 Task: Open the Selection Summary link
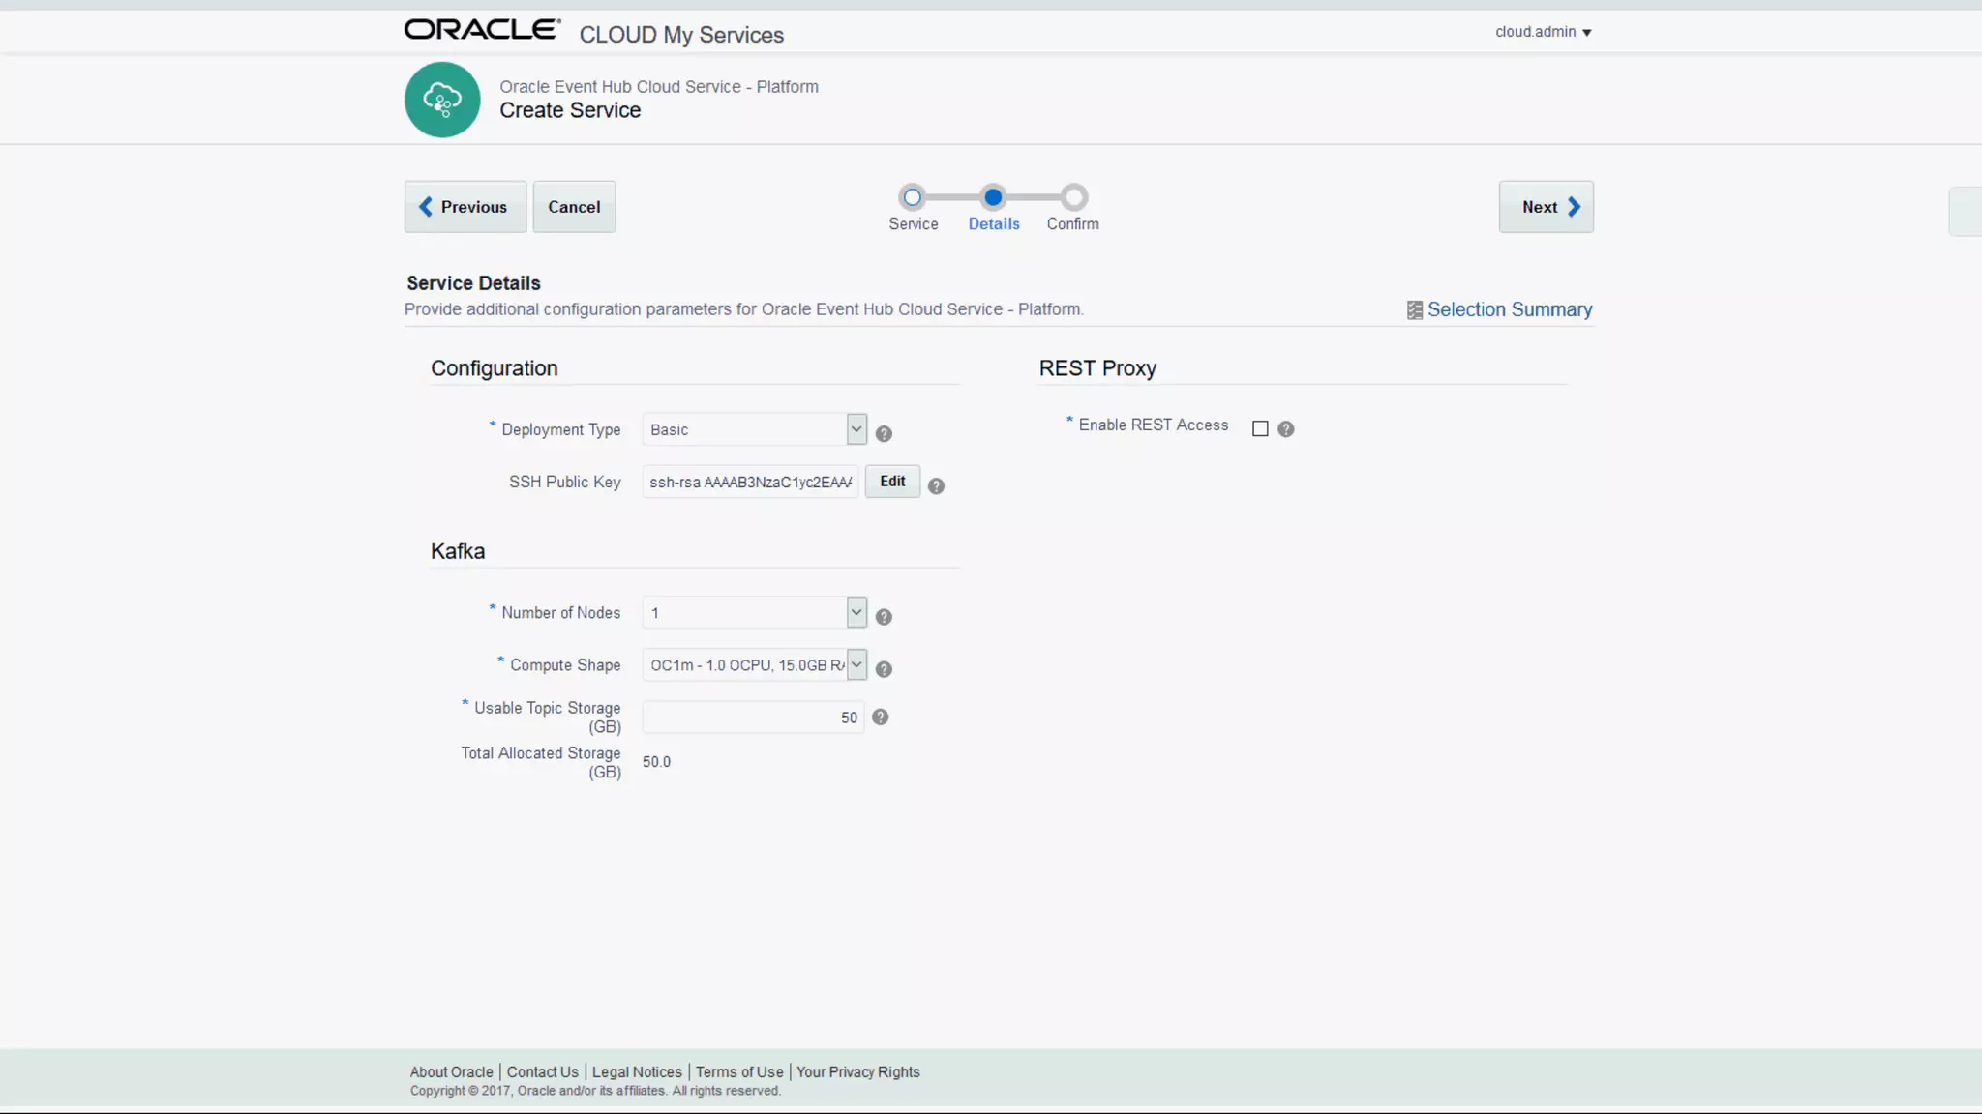[x=1509, y=309]
